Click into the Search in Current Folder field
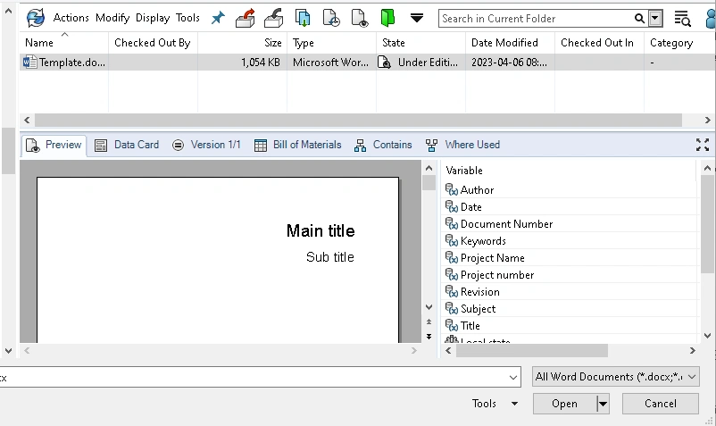Image resolution: width=716 pixels, height=426 pixels. 536,18
